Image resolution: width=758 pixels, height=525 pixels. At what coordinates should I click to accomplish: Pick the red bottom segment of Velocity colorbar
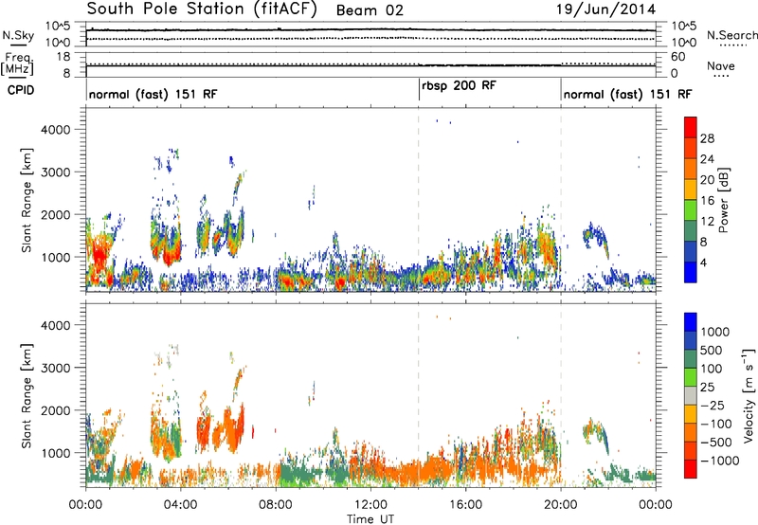[691, 469]
